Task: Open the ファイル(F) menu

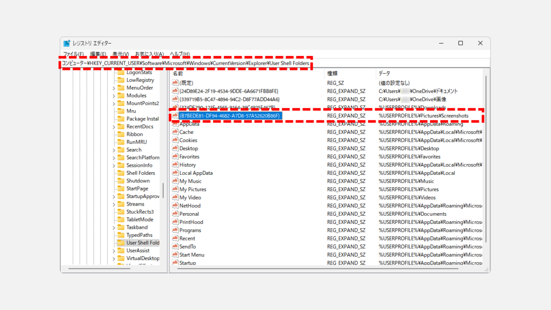Action: pyautogui.click(x=73, y=54)
